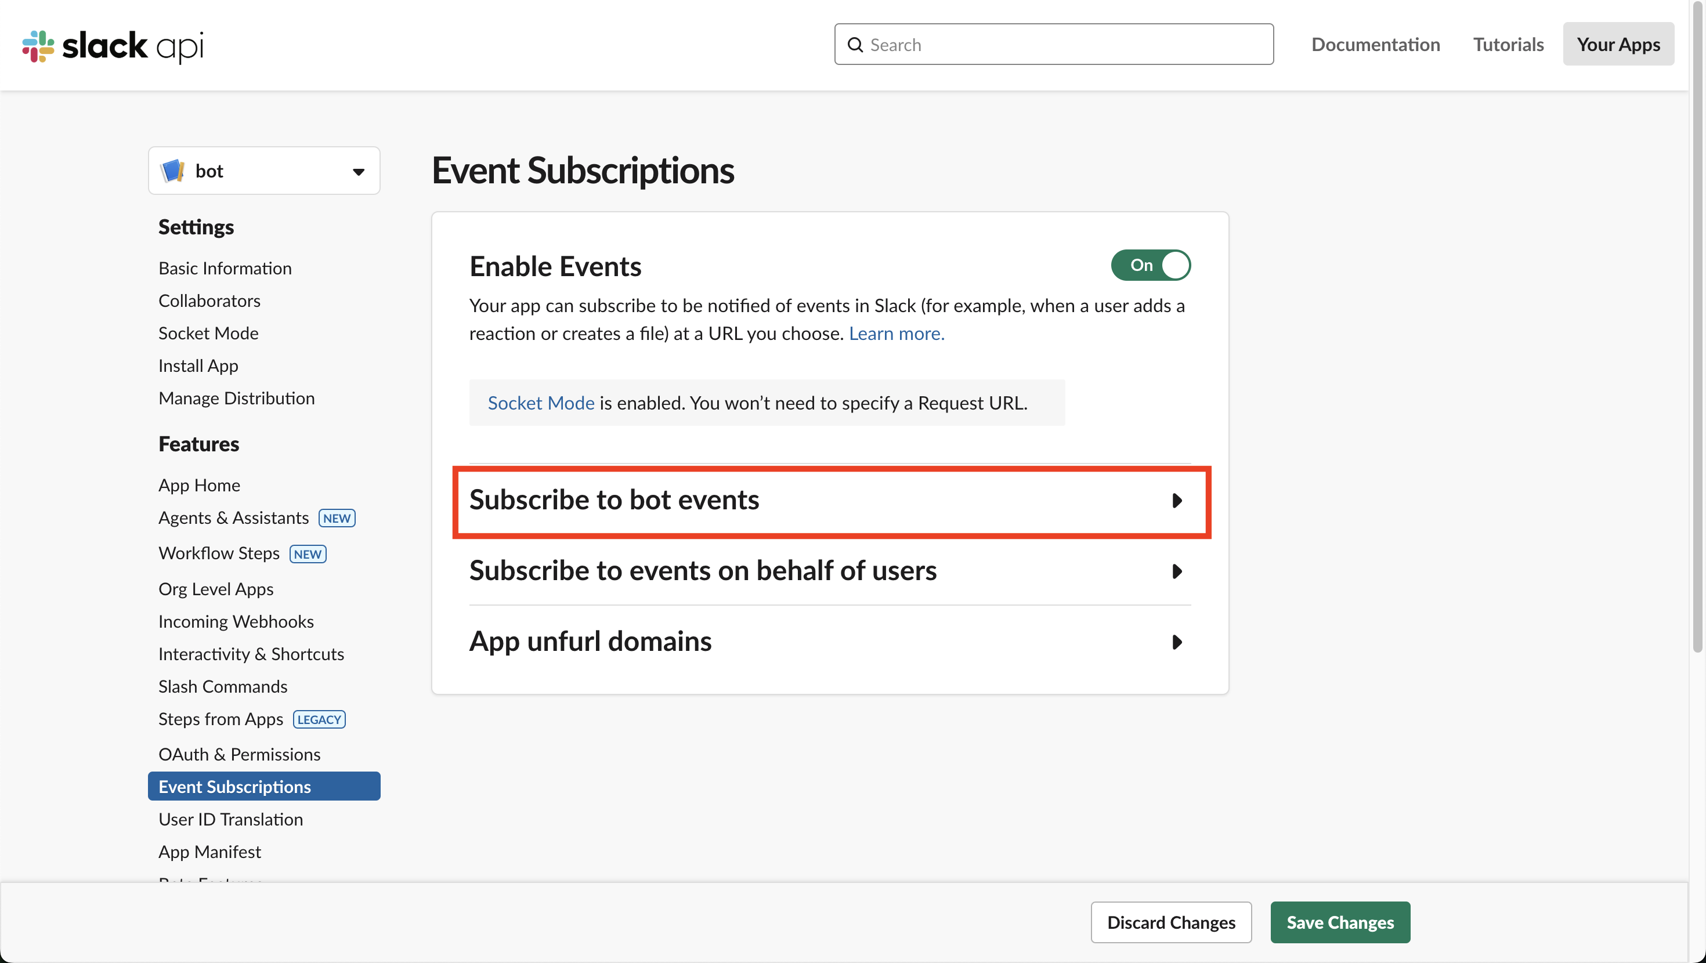
Task: Click the Slack API logo
Action: (113, 45)
